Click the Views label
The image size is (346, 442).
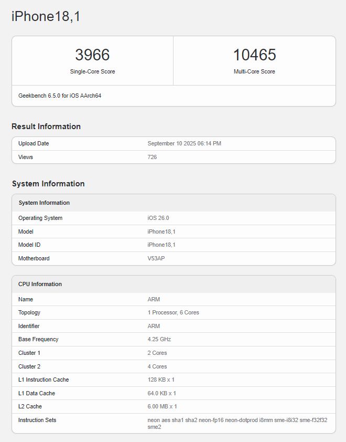click(26, 157)
